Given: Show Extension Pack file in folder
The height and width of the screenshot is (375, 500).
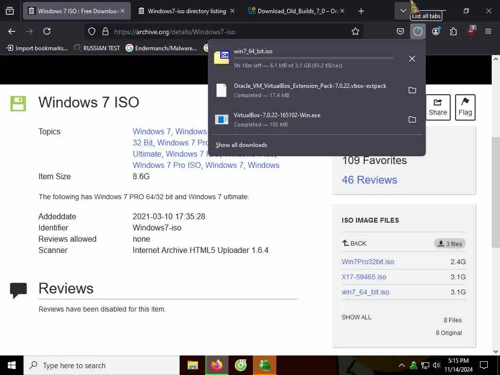Looking at the screenshot, I should 412,90.
